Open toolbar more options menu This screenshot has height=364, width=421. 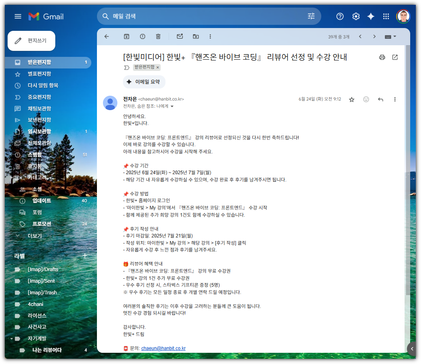(210, 36)
